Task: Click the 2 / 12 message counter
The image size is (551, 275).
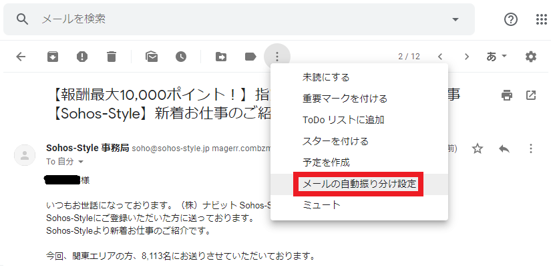Action: click(409, 57)
